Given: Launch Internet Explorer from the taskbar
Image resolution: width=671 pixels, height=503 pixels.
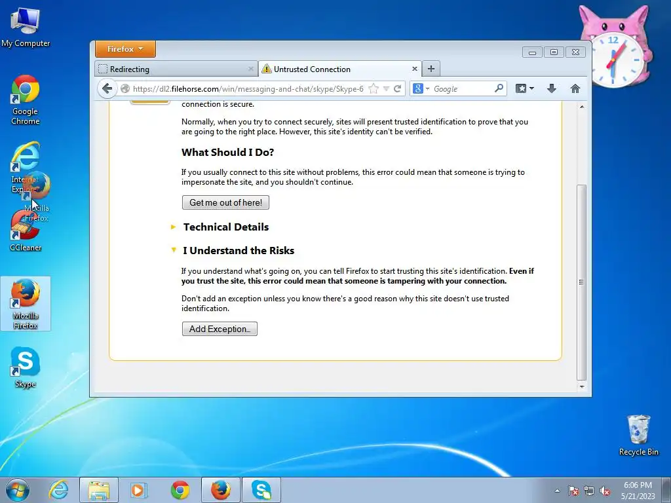Looking at the screenshot, I should [58, 490].
